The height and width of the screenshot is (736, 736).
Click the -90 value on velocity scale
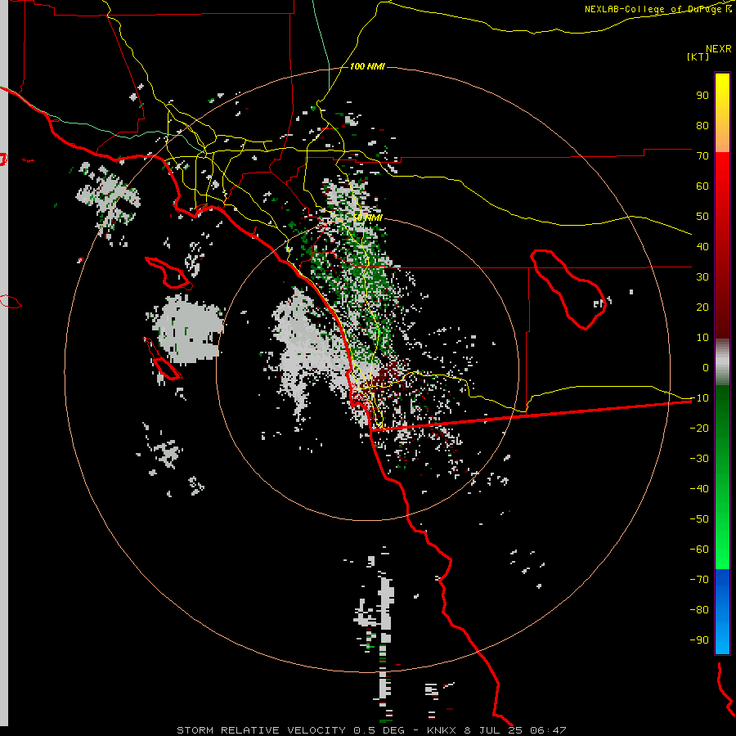699,640
